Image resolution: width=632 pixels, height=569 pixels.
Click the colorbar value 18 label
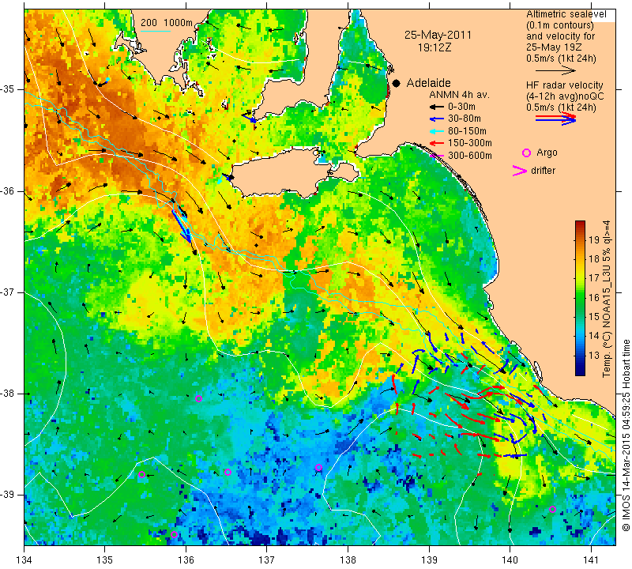coord(594,259)
